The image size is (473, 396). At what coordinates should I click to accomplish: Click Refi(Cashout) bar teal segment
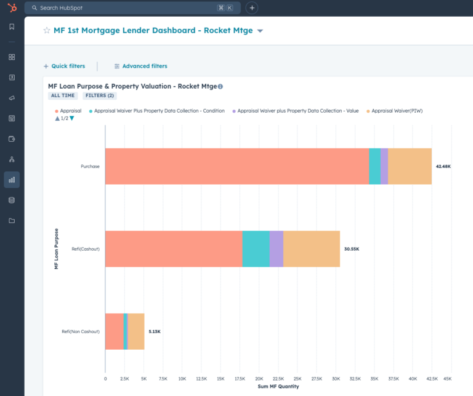[x=256, y=249]
